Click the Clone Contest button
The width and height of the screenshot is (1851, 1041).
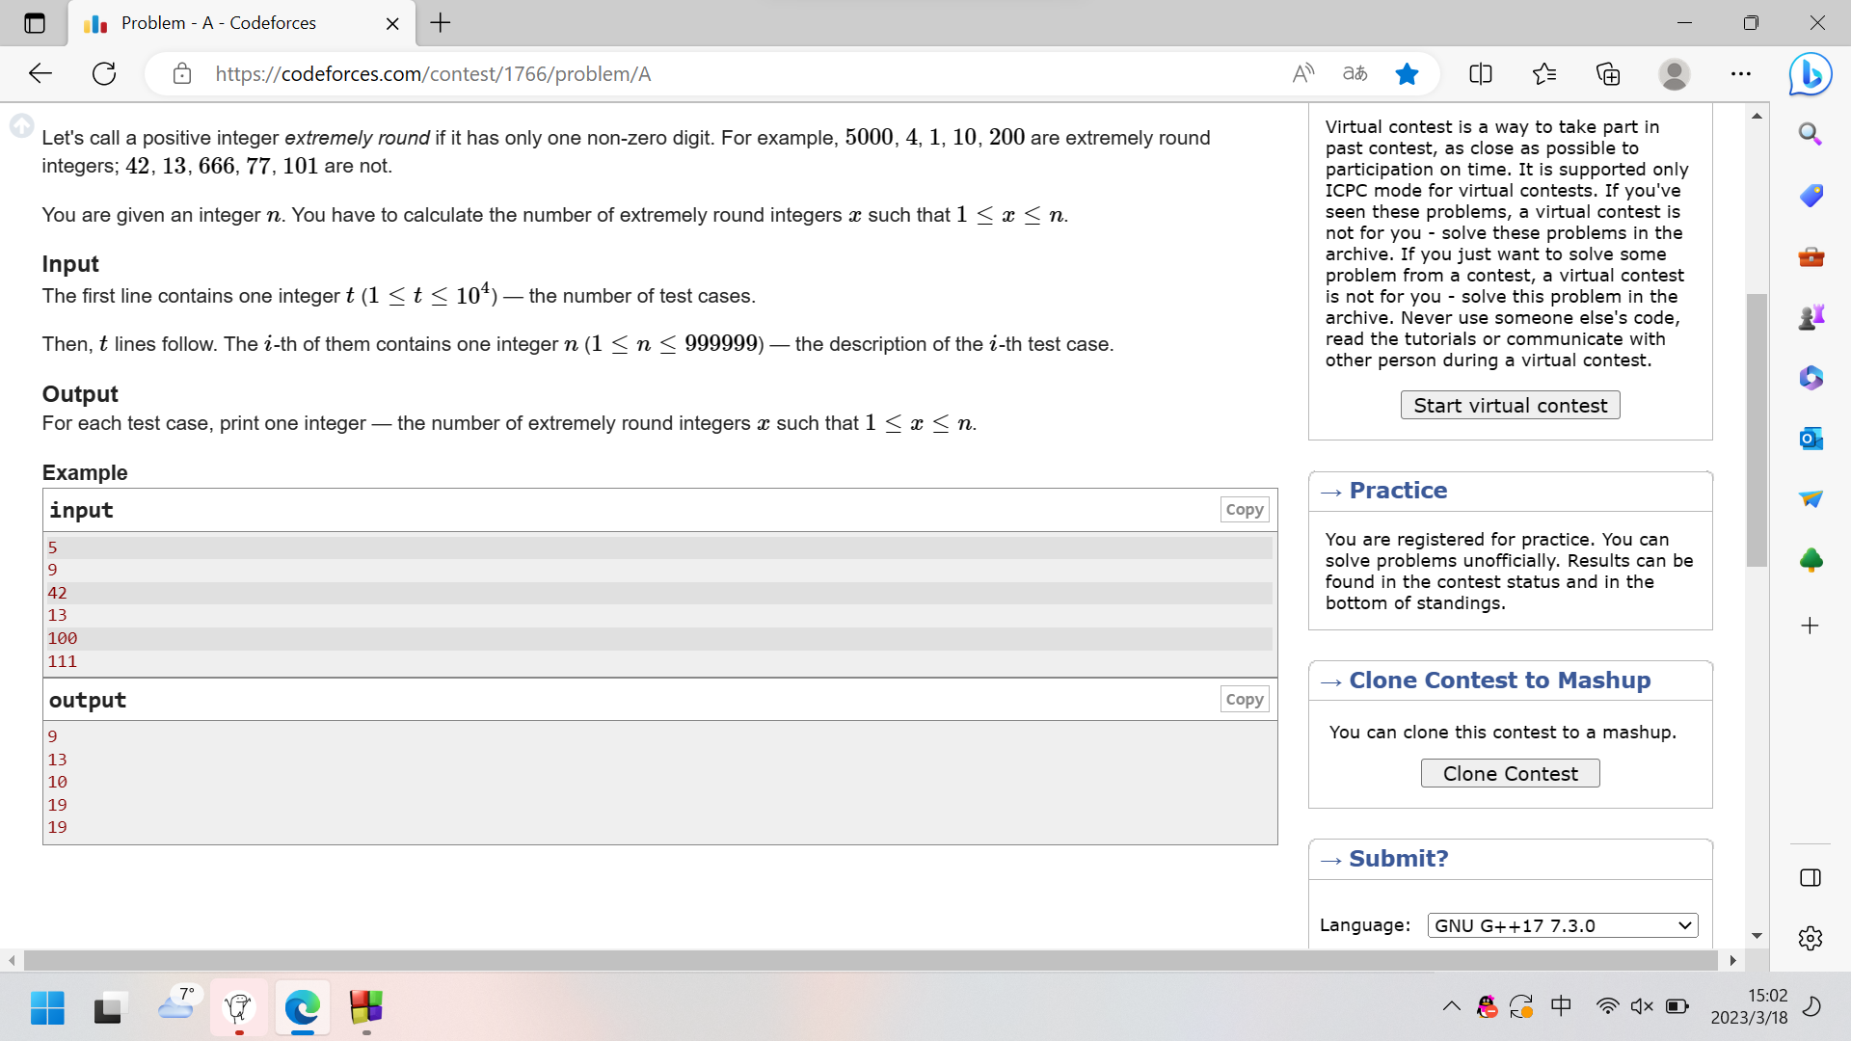[1510, 773]
